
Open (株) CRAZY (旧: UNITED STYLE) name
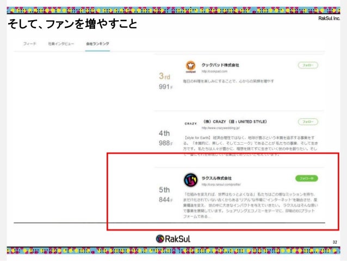tap(235, 122)
